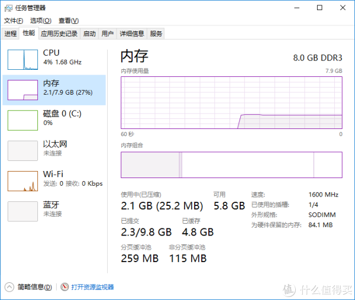The width and height of the screenshot is (355, 300).
Task: Select the 蓝牙 Bluetooth graph icon
Action: click(22, 211)
